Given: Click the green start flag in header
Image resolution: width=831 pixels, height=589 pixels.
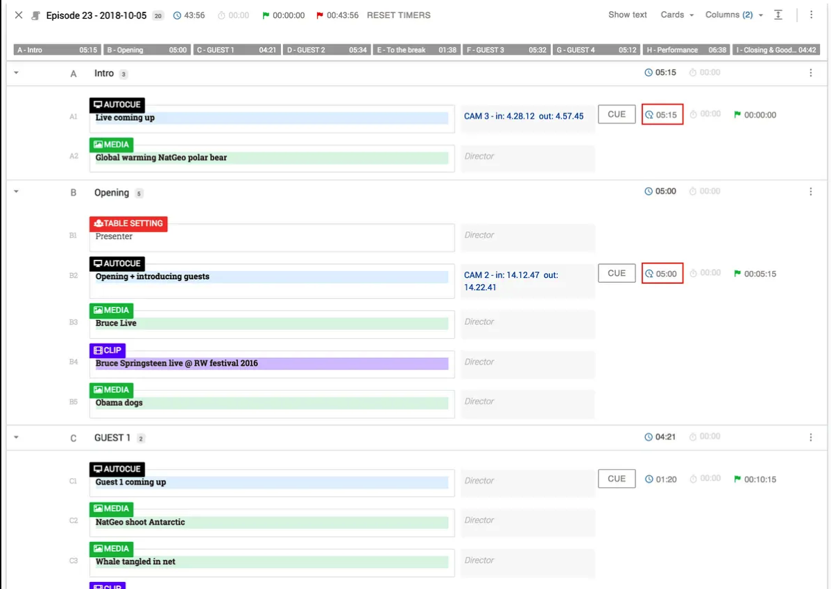Looking at the screenshot, I should 266,15.
